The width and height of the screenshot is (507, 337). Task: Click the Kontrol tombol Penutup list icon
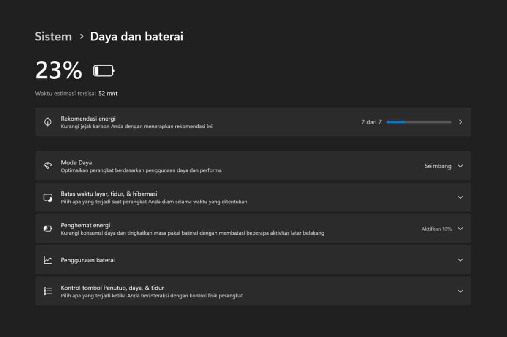pos(48,291)
